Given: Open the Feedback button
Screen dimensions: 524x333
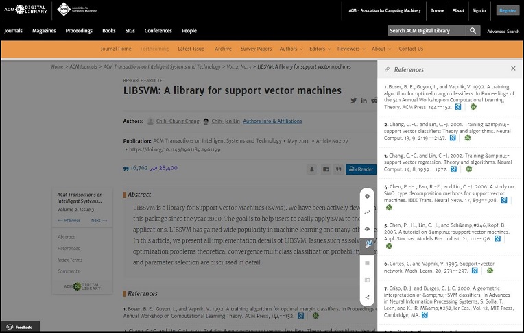Looking at the screenshot, I should (20, 327).
